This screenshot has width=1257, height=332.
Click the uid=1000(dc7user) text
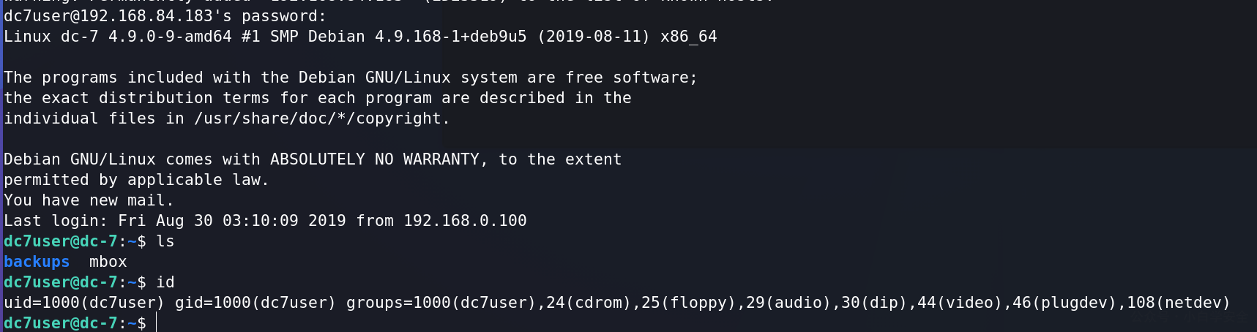pyautogui.click(x=84, y=303)
